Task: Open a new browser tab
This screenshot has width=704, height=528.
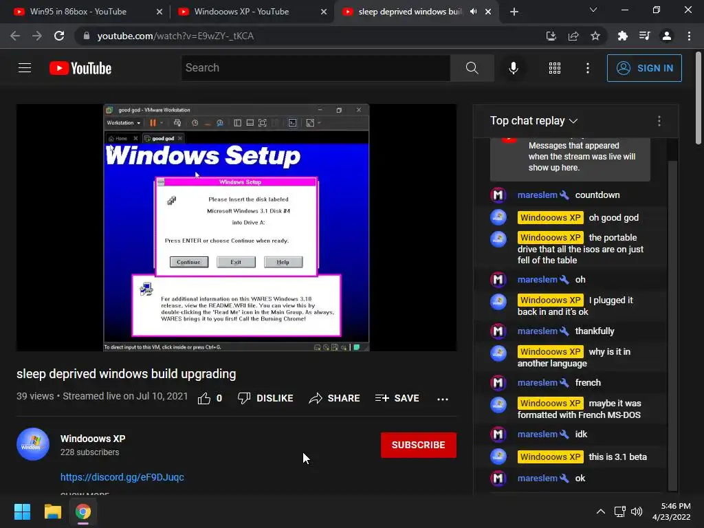Action: [514, 12]
